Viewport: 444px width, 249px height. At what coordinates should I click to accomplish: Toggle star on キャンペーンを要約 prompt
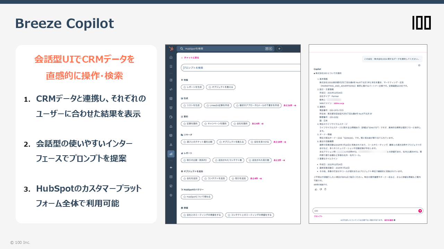(206, 123)
